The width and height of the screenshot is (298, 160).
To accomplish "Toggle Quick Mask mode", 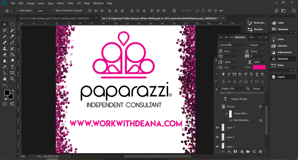I will pyautogui.click(x=4, y=104).
